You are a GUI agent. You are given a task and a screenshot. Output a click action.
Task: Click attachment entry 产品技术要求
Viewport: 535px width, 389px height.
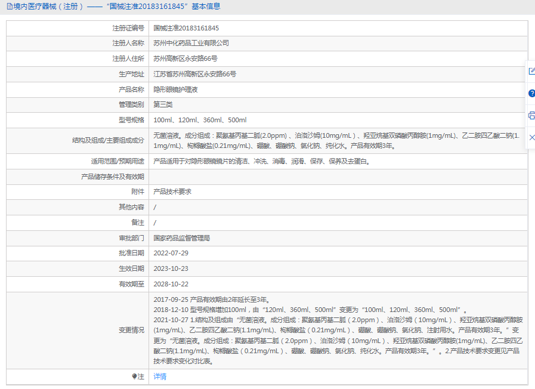(x=172, y=192)
